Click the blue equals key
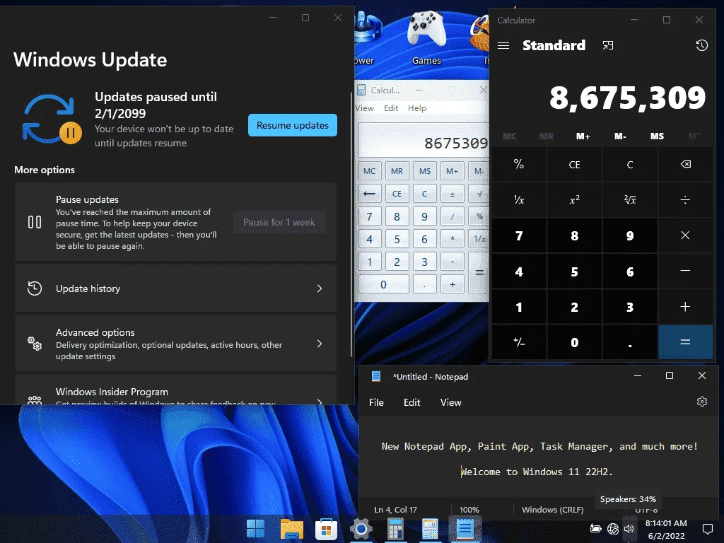This screenshot has width=724, height=543. [685, 342]
